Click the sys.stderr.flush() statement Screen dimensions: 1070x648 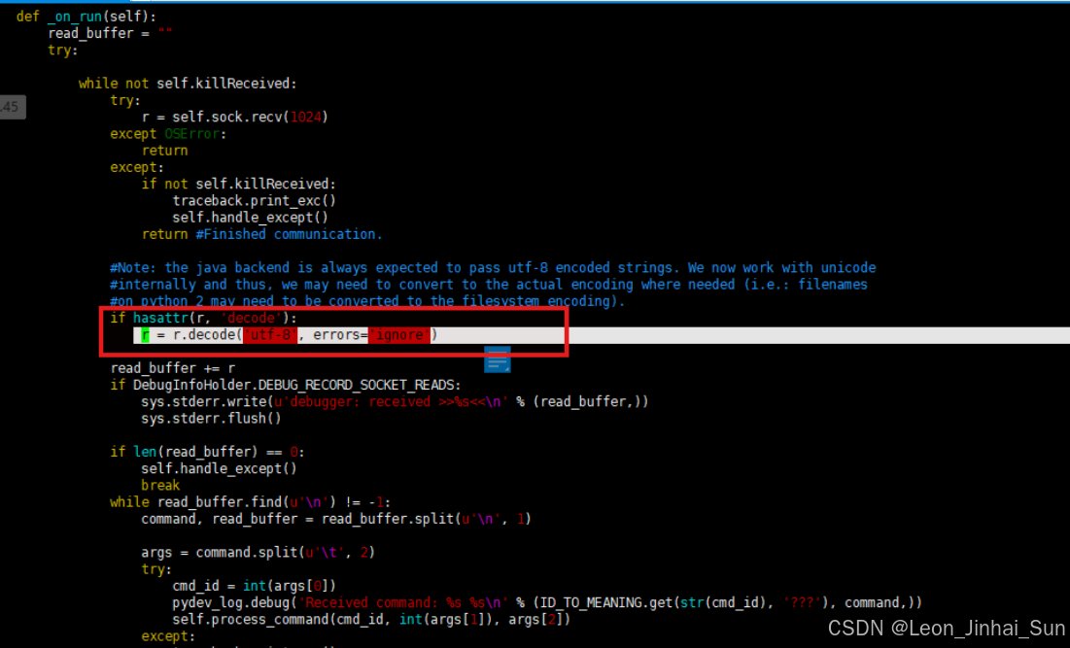210,418
